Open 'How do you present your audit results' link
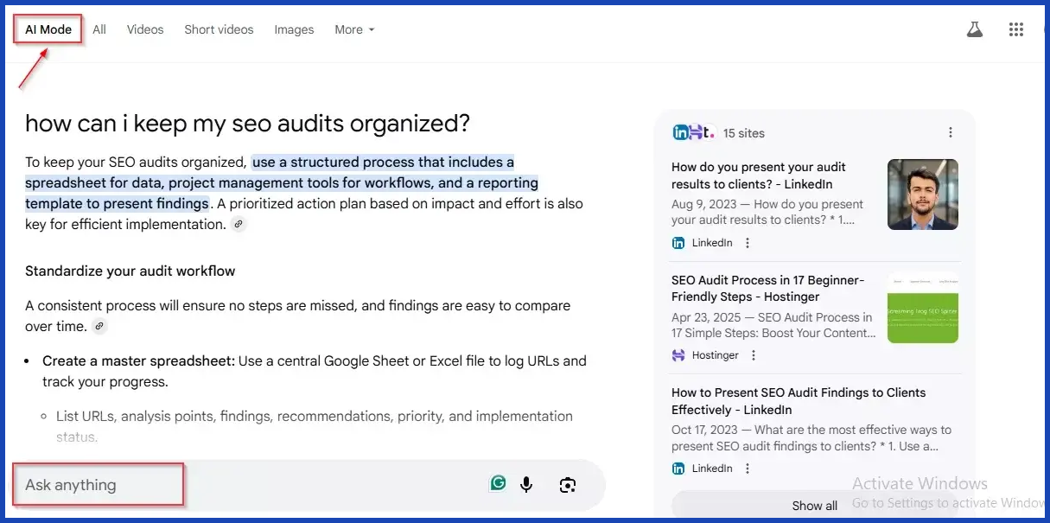The width and height of the screenshot is (1050, 523). (759, 175)
